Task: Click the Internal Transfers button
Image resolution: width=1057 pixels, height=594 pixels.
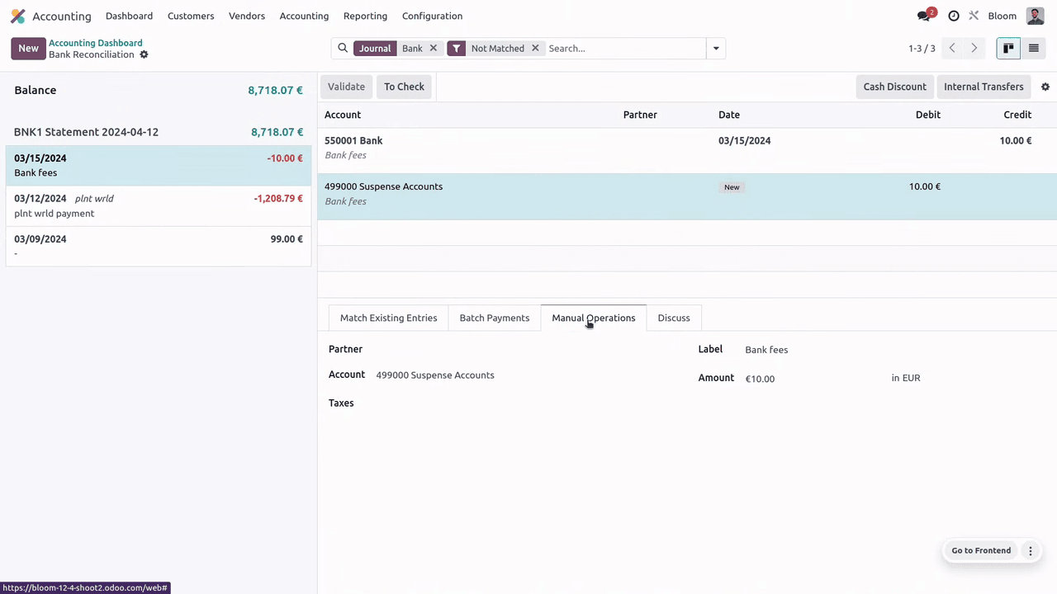Action: (983, 87)
